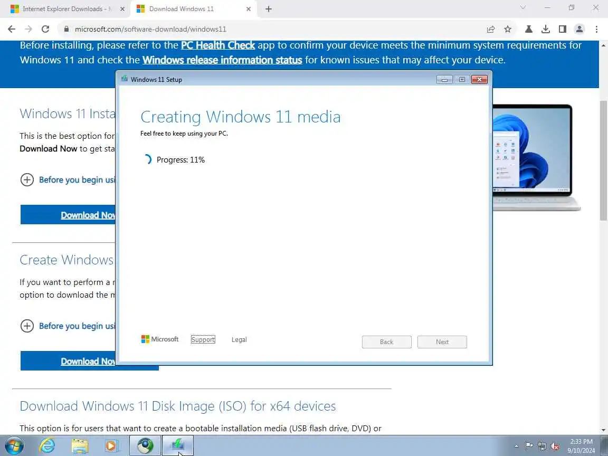Click the browser forward arrow
Screen dimensions: 608x456
(28, 29)
